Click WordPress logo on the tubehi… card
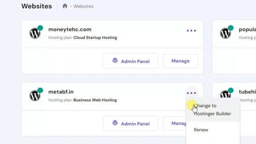This screenshot has width=256, height=144. point(226,94)
